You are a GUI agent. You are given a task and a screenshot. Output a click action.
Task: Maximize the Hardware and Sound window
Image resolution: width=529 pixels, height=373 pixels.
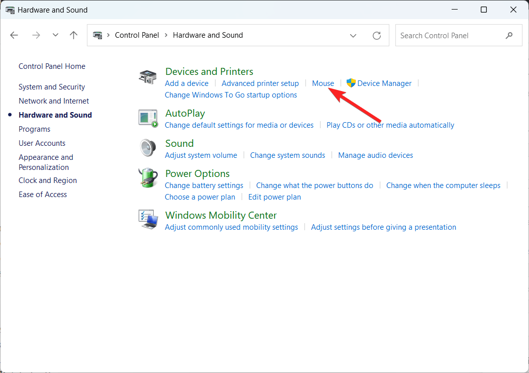pos(483,10)
